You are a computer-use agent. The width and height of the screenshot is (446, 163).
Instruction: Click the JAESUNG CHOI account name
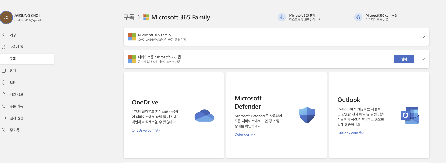[27, 15]
